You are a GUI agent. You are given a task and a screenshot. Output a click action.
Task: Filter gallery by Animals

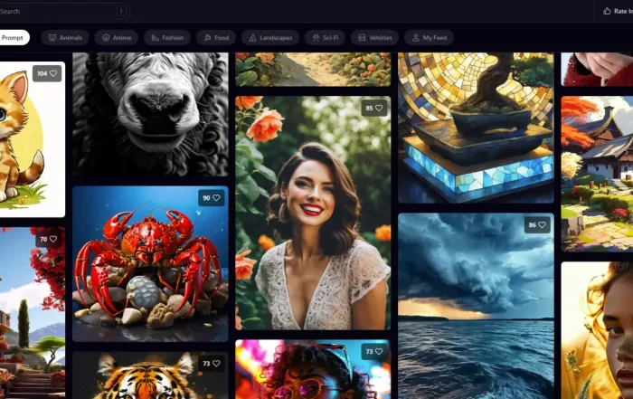pos(65,38)
